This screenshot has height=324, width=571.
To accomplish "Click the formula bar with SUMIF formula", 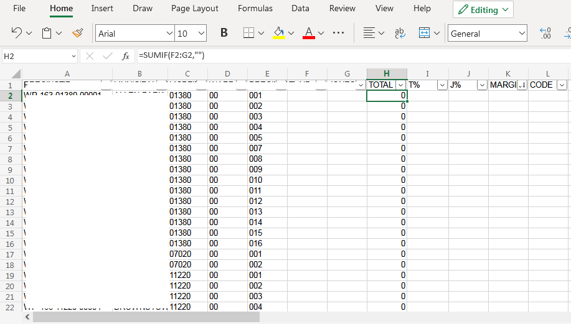I will 353,55.
